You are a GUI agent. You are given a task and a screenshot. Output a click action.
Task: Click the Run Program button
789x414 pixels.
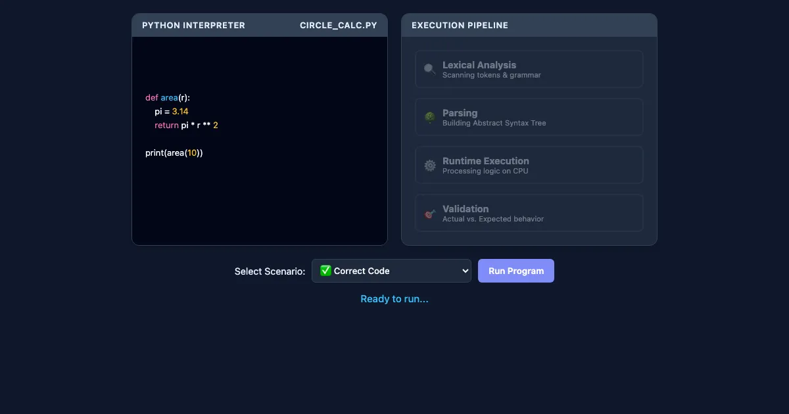[516, 271]
